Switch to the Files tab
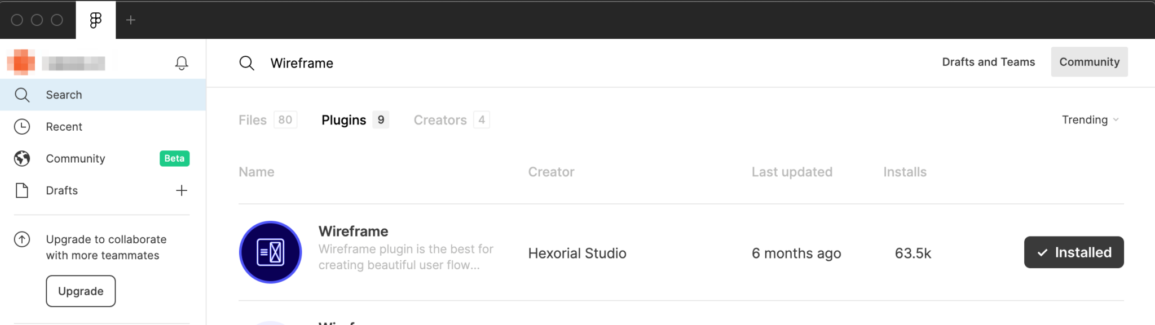This screenshot has width=1155, height=325. coord(267,120)
